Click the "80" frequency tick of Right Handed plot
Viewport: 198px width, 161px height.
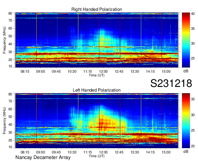pos(10,13)
